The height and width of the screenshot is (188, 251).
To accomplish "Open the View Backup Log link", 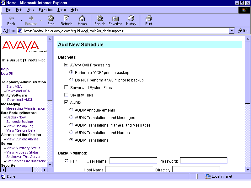I will (x=20, y=126).
